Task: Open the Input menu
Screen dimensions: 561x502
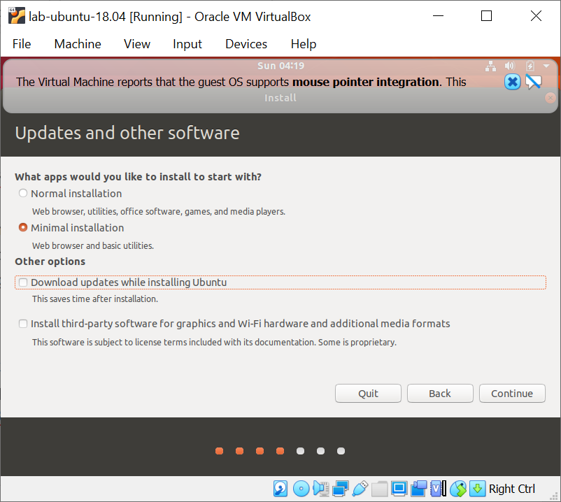Action: pyautogui.click(x=187, y=44)
